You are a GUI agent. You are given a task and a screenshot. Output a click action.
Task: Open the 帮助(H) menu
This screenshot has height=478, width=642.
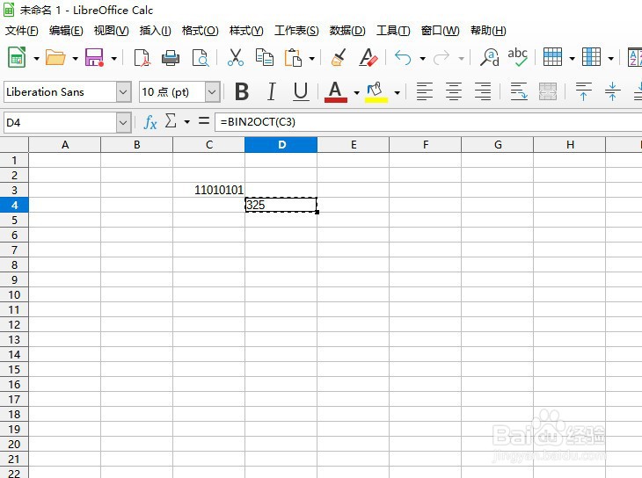[488, 30]
